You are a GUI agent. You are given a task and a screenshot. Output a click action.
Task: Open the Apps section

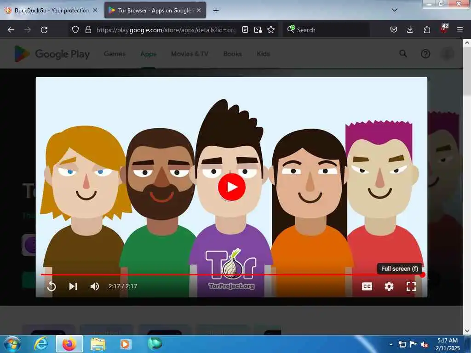[x=149, y=54]
